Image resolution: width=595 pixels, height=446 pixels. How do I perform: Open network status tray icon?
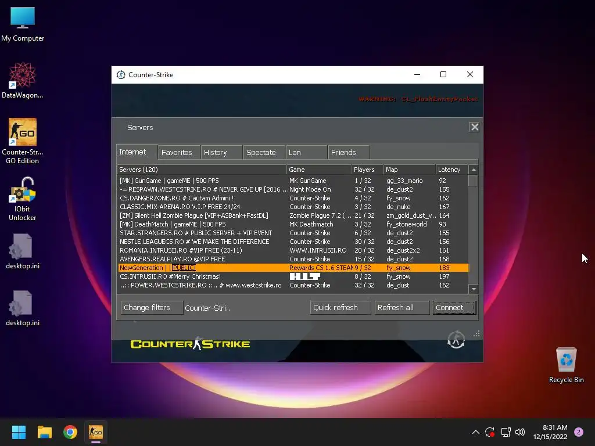pos(506,432)
